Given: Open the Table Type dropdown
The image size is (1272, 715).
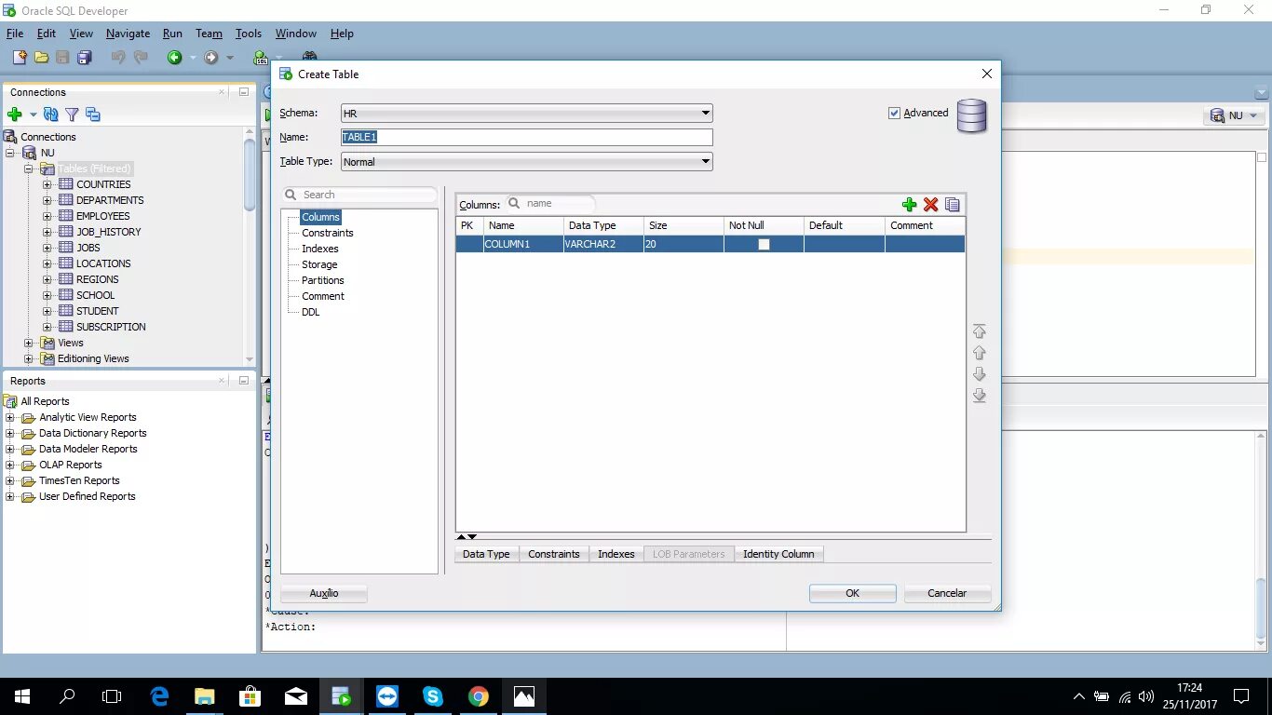Looking at the screenshot, I should pos(527,162).
